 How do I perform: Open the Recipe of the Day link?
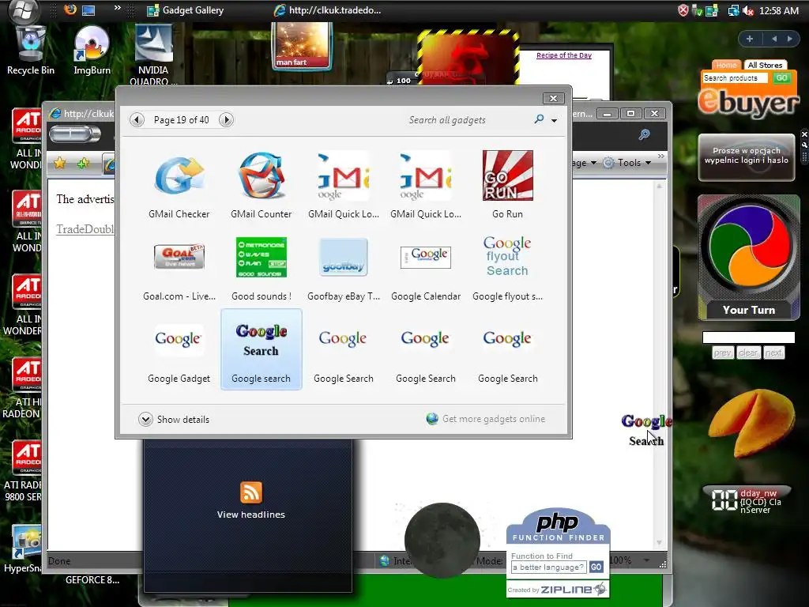click(564, 55)
